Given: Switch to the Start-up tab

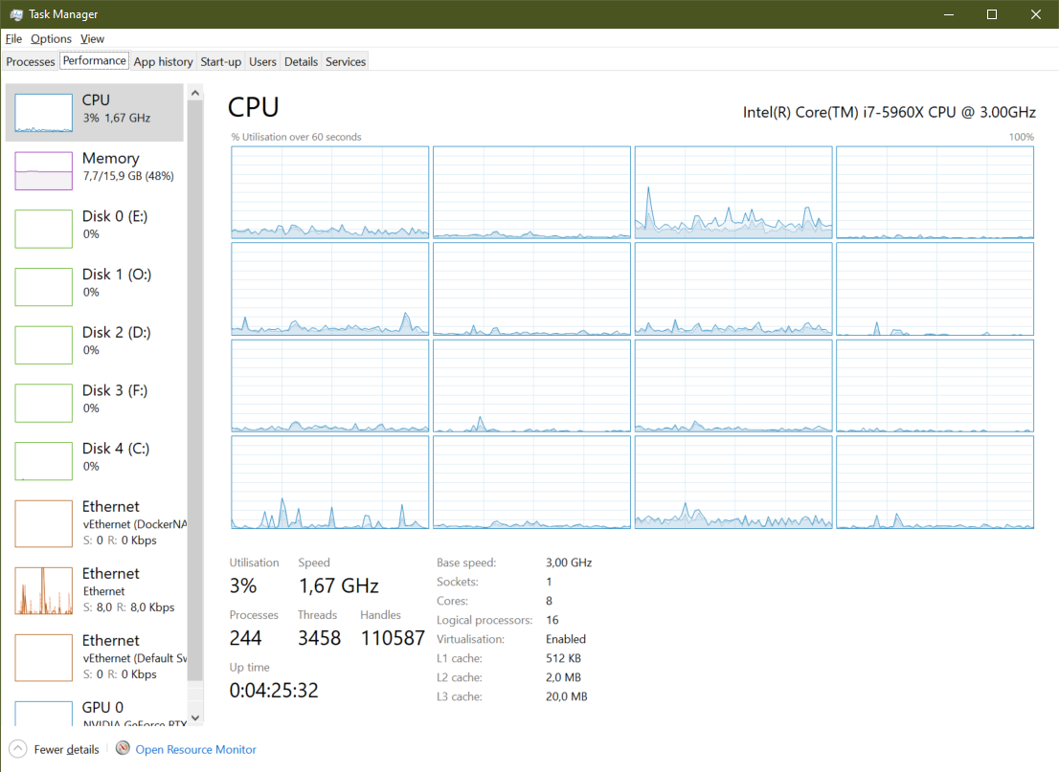Looking at the screenshot, I should (x=221, y=61).
